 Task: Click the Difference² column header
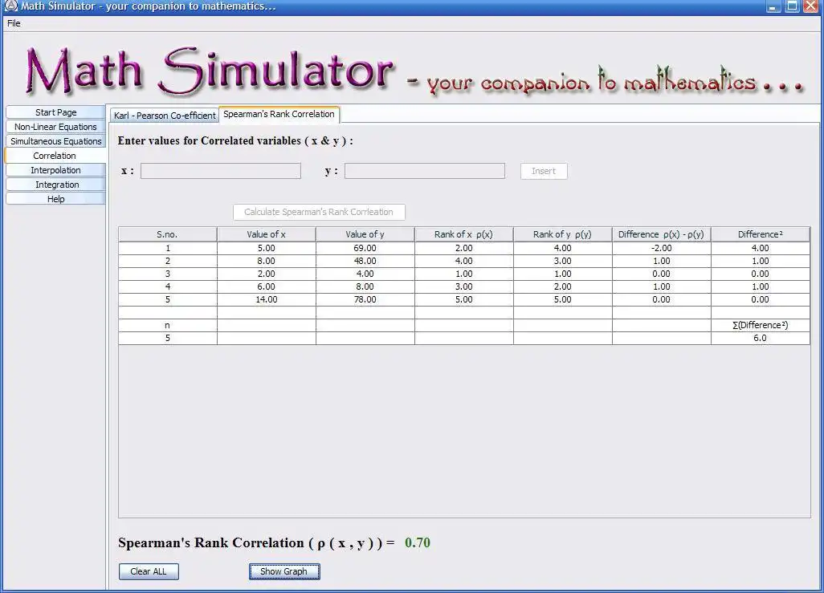coord(761,234)
